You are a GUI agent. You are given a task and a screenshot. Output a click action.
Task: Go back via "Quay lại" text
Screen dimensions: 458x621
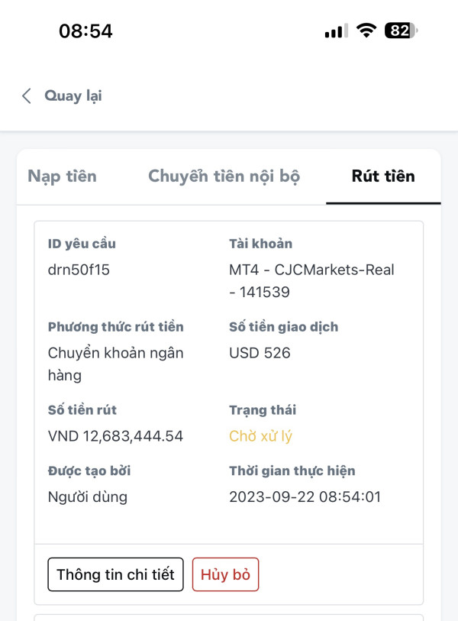73,95
